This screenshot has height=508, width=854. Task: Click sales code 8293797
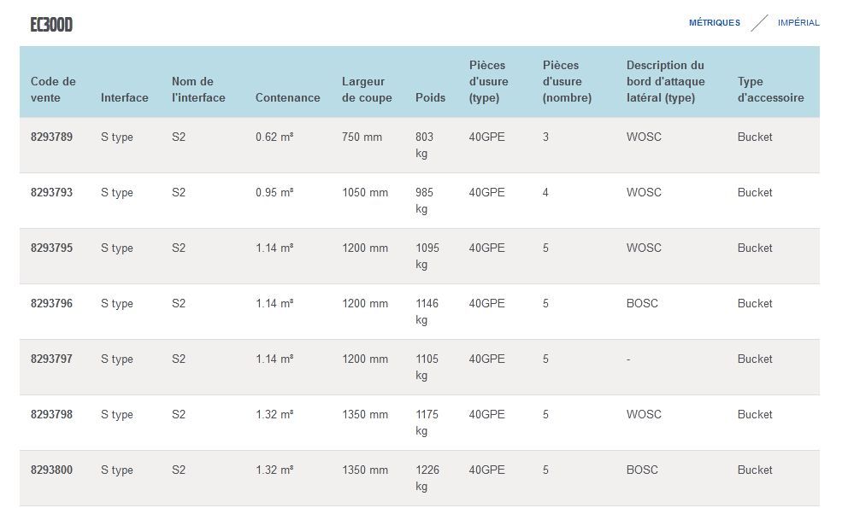coord(51,359)
